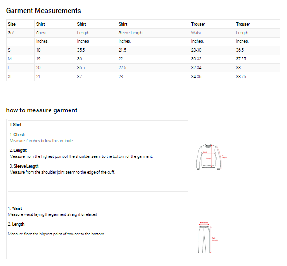Click the '1. Waist' instruction label
The height and width of the screenshot is (266, 287).
[x=15, y=208]
